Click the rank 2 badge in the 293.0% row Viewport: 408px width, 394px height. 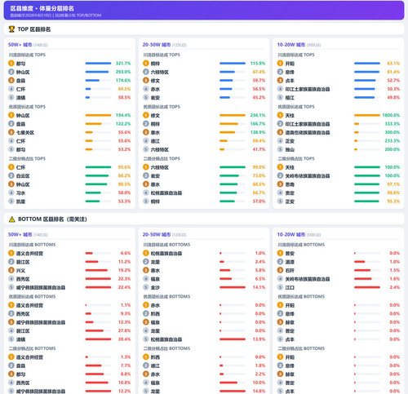(11, 72)
